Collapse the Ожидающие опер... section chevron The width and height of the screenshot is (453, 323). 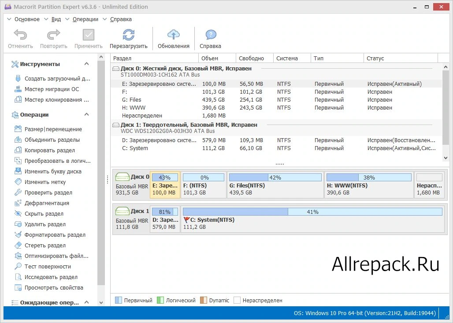point(86,302)
